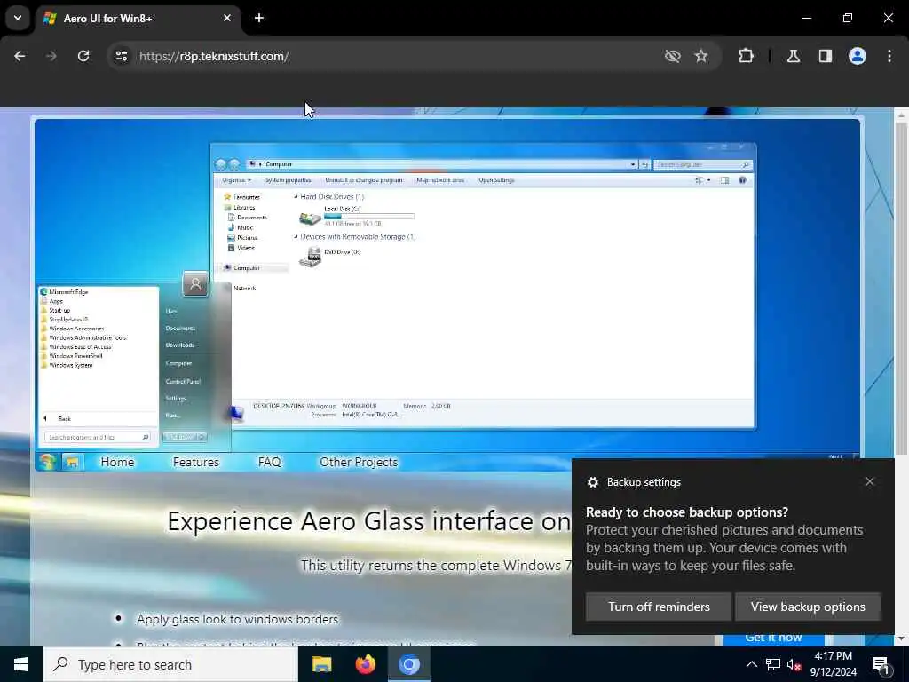Open the profile avatar menu
Viewport: 909px width, 682px height.
point(858,56)
